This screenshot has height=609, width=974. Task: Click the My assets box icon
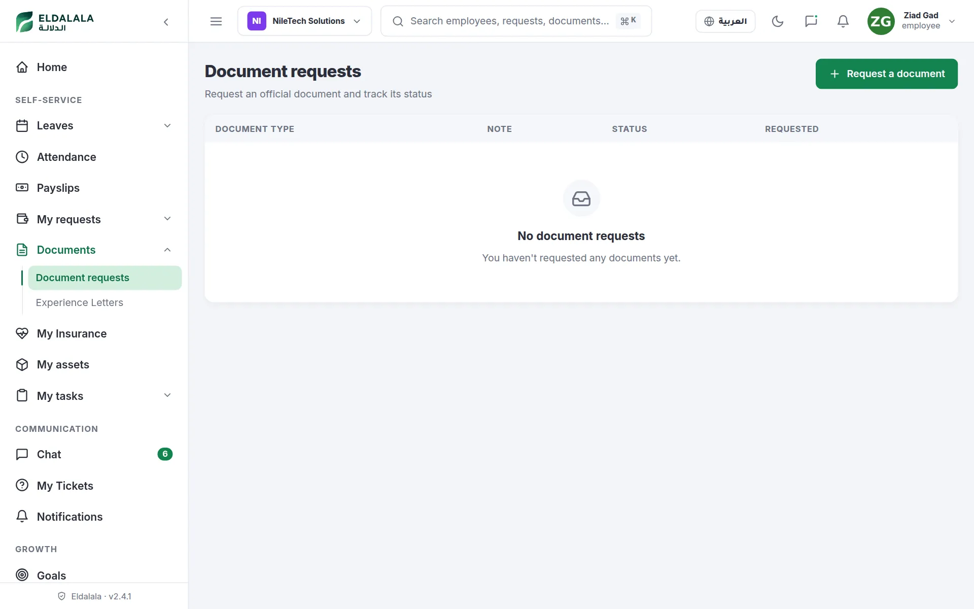click(22, 364)
